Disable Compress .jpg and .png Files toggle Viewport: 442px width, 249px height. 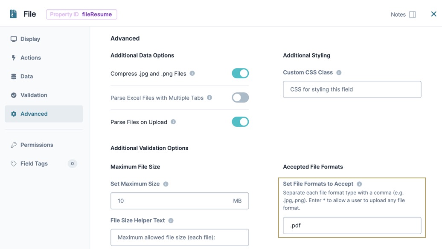coord(240,74)
